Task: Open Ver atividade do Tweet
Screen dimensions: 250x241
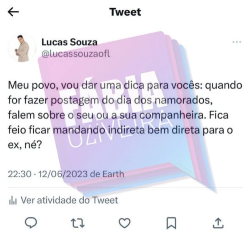Action: pyautogui.click(x=70, y=200)
